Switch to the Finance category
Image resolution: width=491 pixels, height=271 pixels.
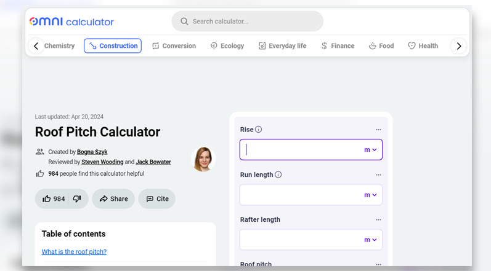pyautogui.click(x=338, y=46)
